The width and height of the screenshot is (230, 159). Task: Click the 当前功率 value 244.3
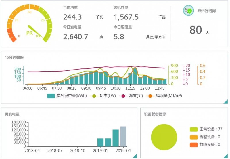click(x=72, y=17)
